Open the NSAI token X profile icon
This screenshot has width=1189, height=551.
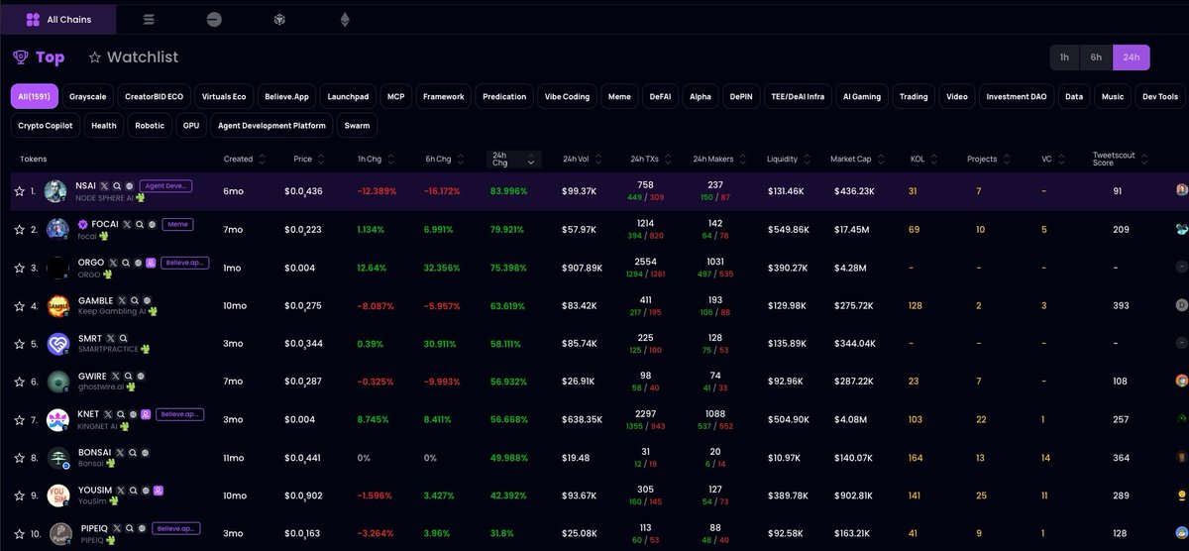105,185
